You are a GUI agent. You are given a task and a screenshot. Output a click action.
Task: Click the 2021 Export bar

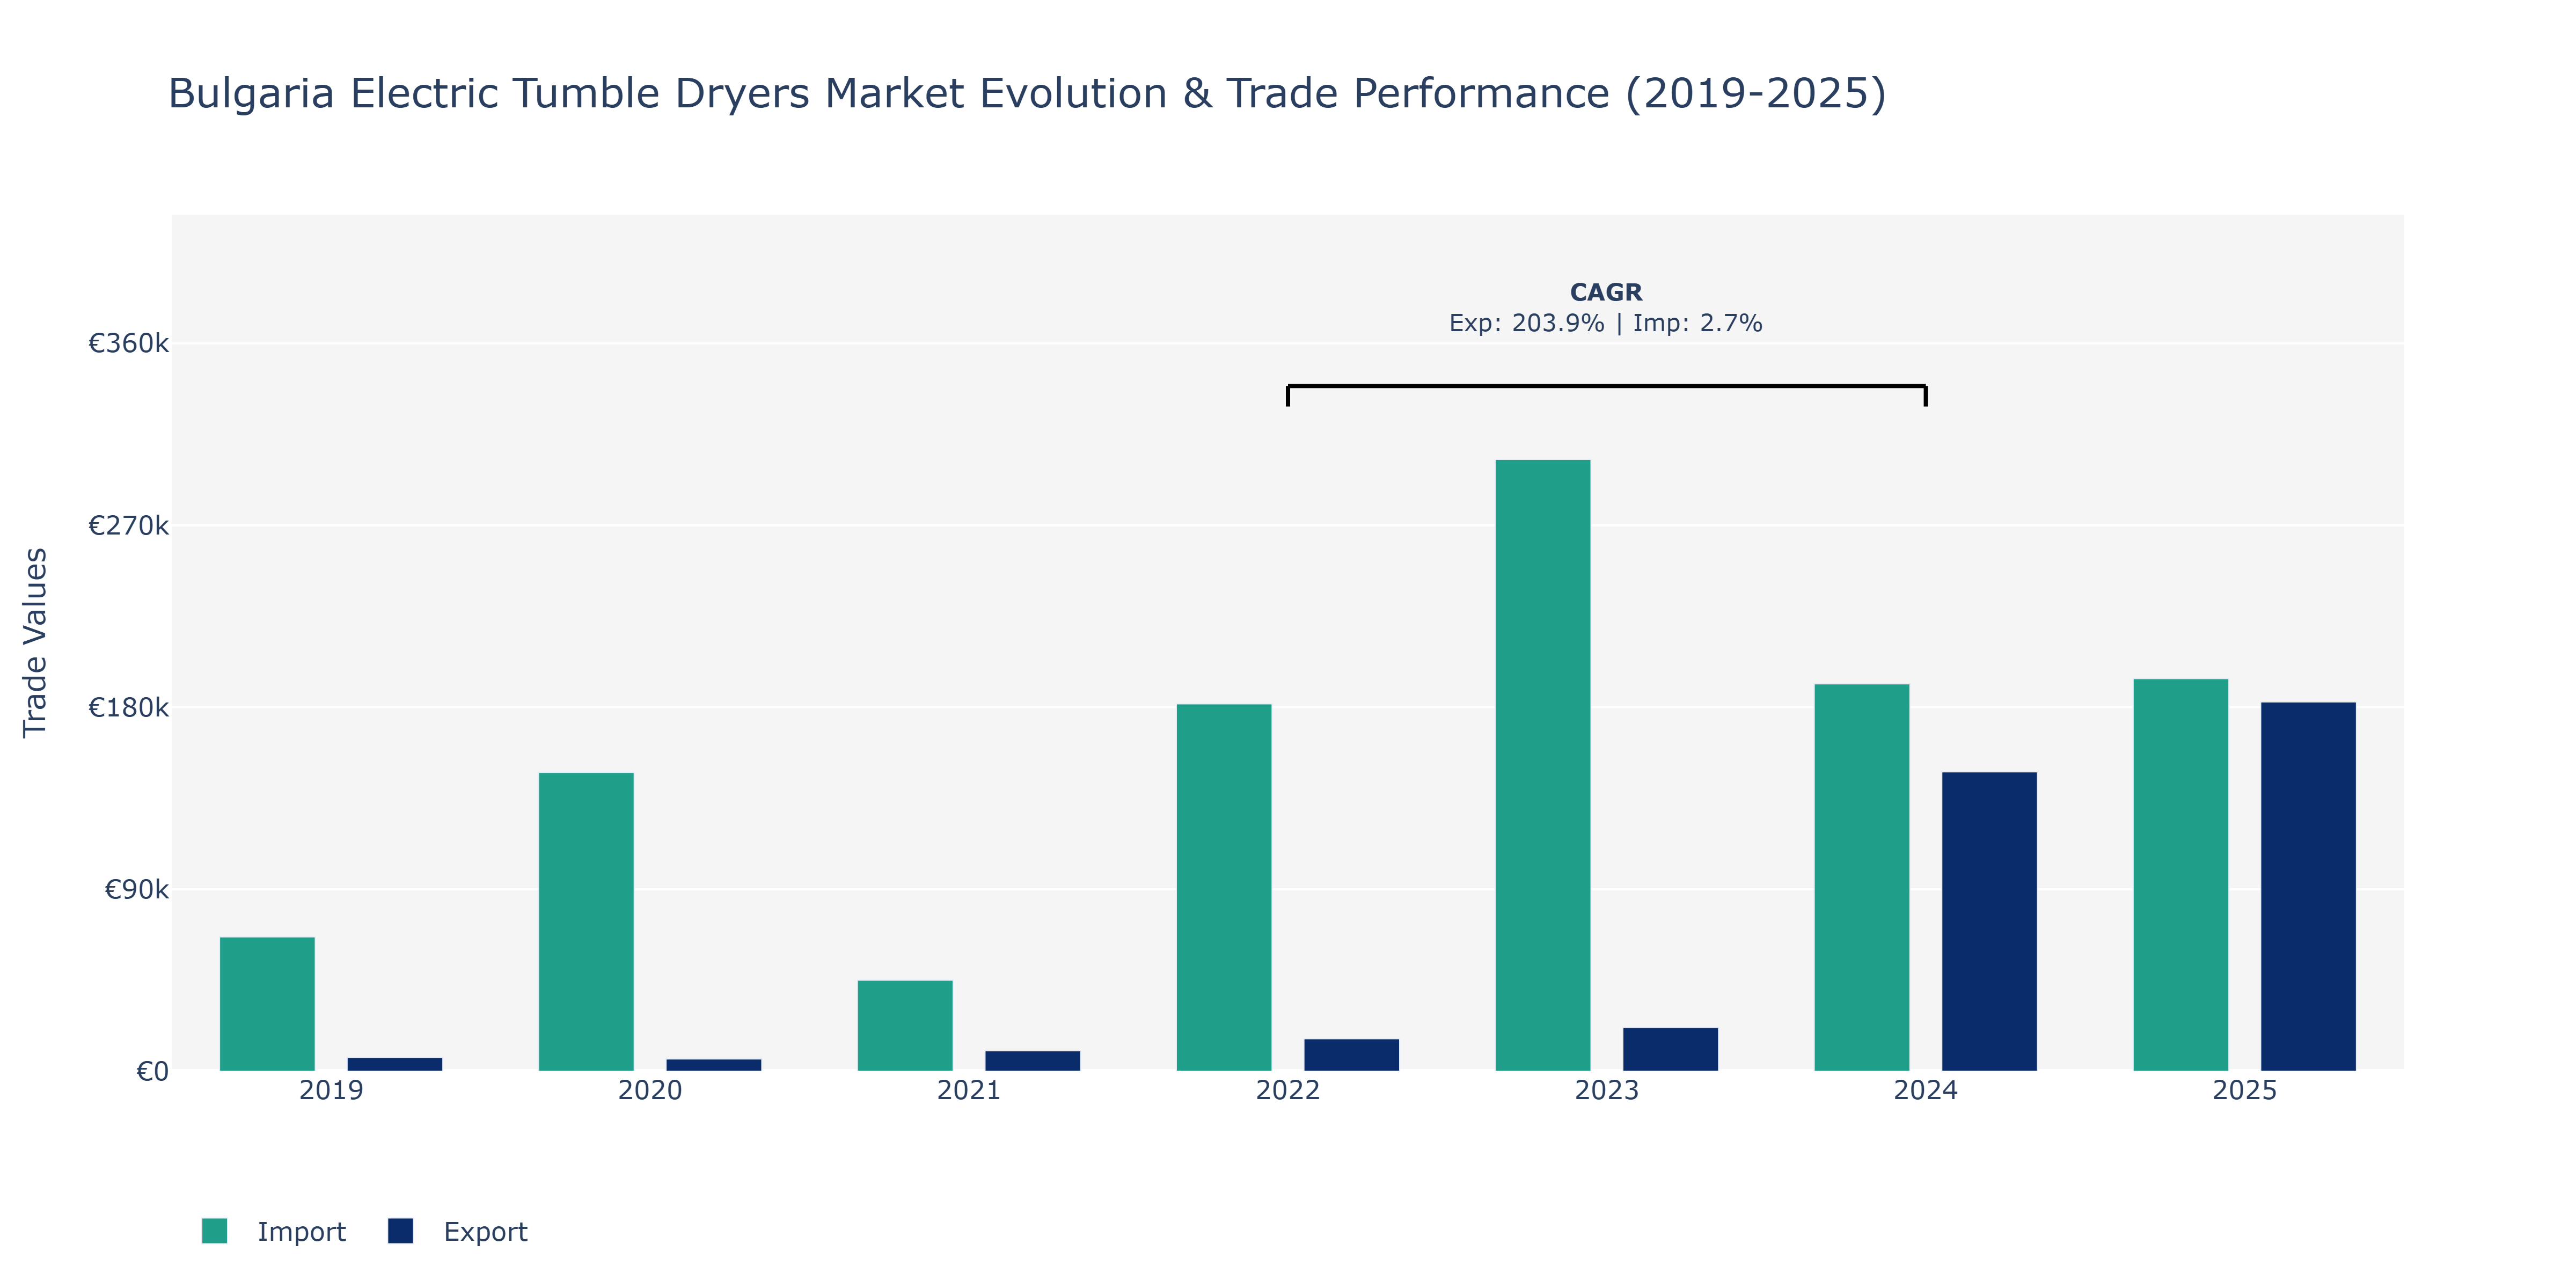pos(1033,1061)
